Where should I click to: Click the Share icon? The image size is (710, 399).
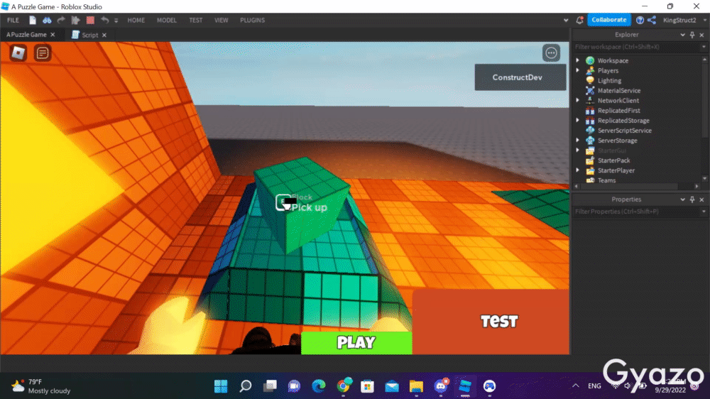[x=652, y=20]
